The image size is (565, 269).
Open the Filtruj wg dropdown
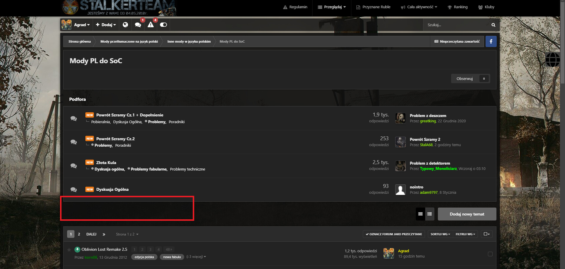465,234
